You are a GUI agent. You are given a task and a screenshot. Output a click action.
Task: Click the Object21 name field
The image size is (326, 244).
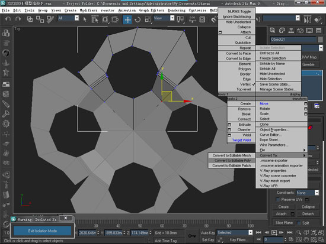(x=293, y=40)
